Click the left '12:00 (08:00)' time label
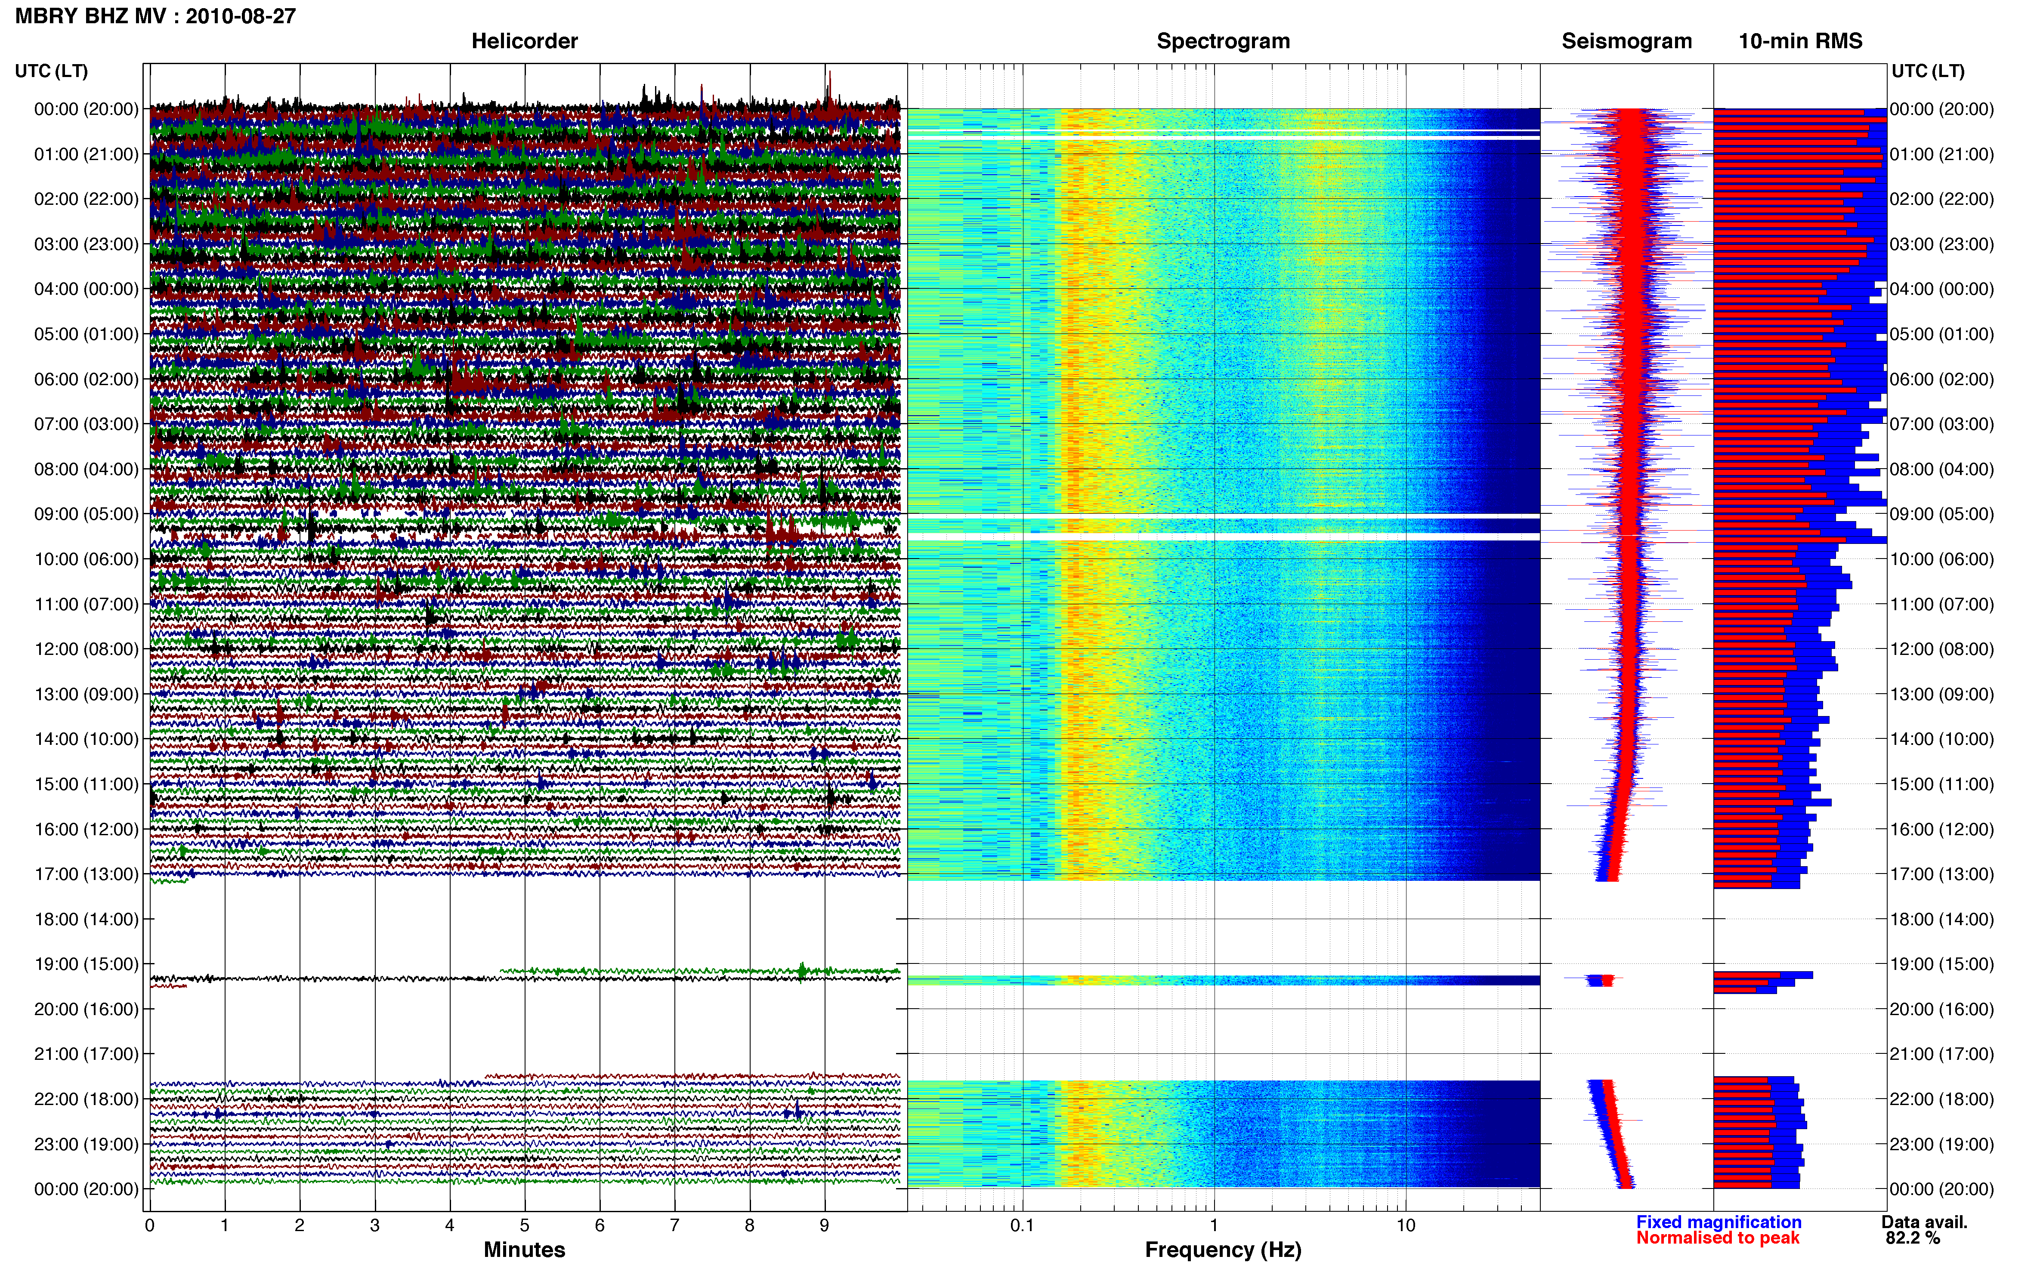 (x=86, y=649)
